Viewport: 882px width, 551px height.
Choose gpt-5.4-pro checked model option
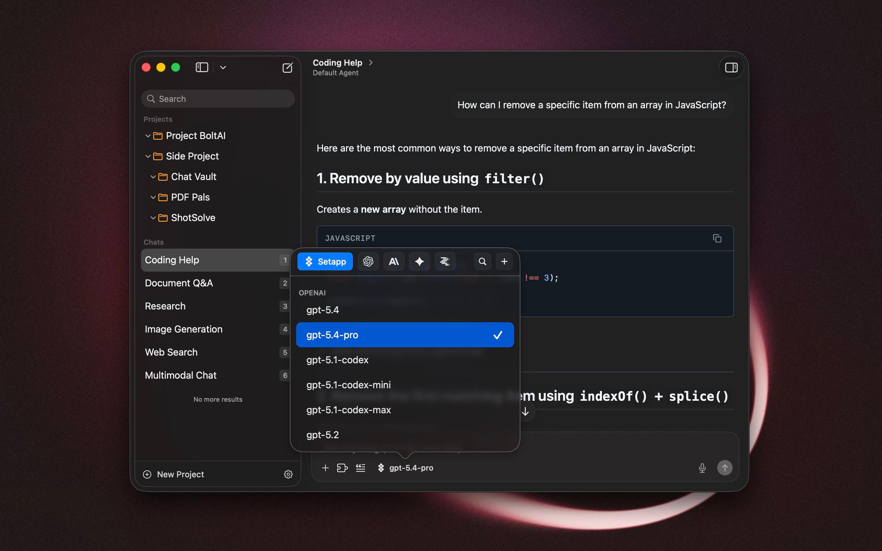(404, 334)
